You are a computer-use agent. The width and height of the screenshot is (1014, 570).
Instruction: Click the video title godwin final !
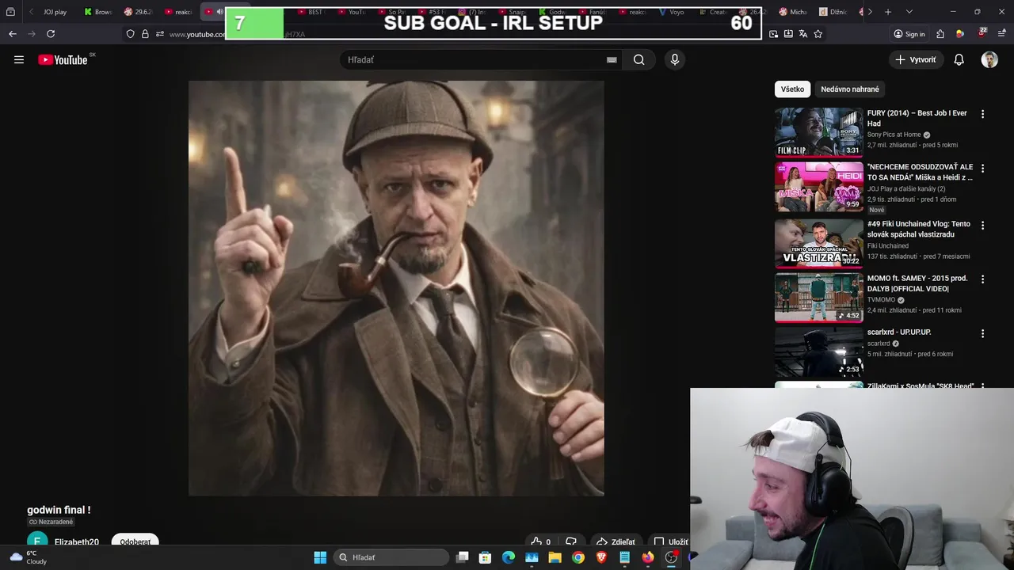(x=59, y=510)
